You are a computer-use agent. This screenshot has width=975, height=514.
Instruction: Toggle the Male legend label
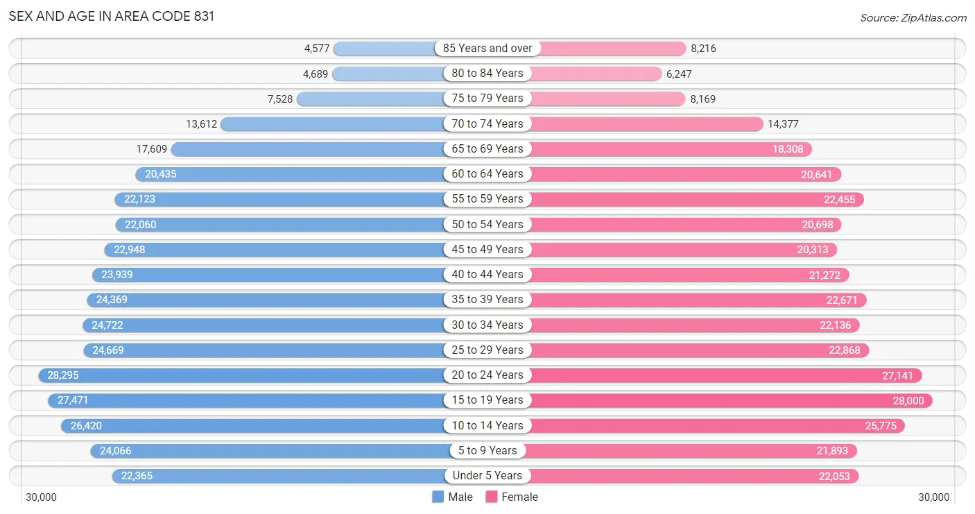point(460,497)
